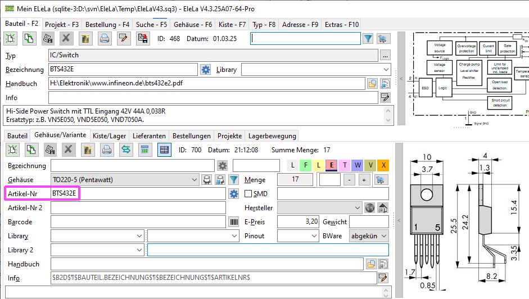Expand the Gehäuse TO220-5 dropdown
This screenshot has width=529, height=299.
click(195, 180)
